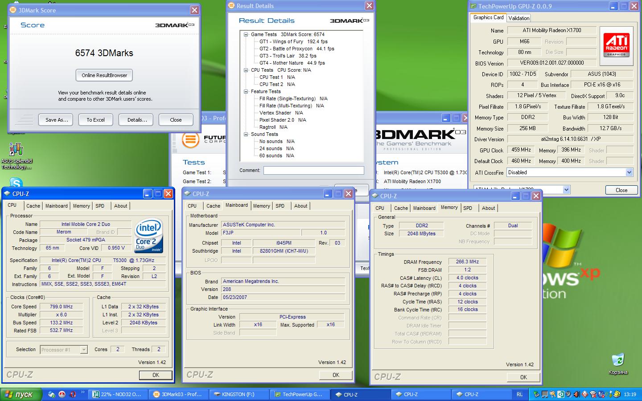This screenshot has height=401, width=642.
Task: Click the wireless network disconnected tray icon
Action: [x=593, y=394]
